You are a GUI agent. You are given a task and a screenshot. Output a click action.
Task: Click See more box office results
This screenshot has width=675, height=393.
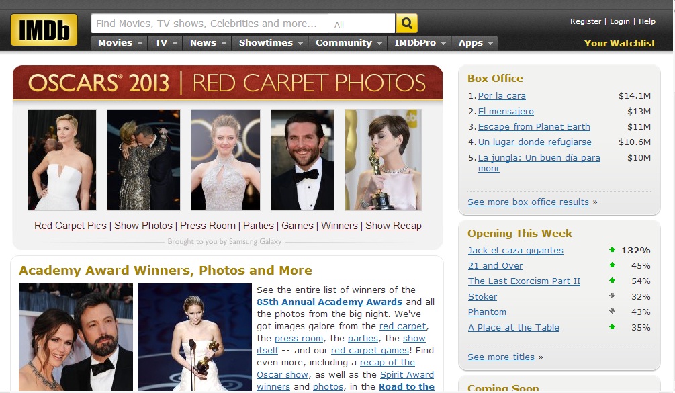528,202
